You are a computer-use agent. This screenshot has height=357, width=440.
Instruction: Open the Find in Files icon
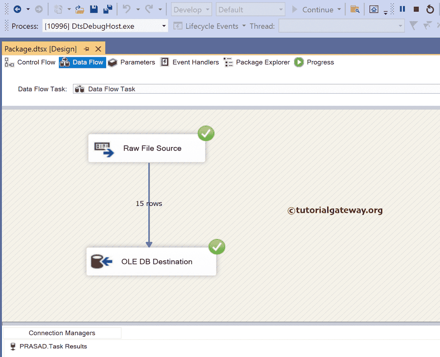click(355, 9)
